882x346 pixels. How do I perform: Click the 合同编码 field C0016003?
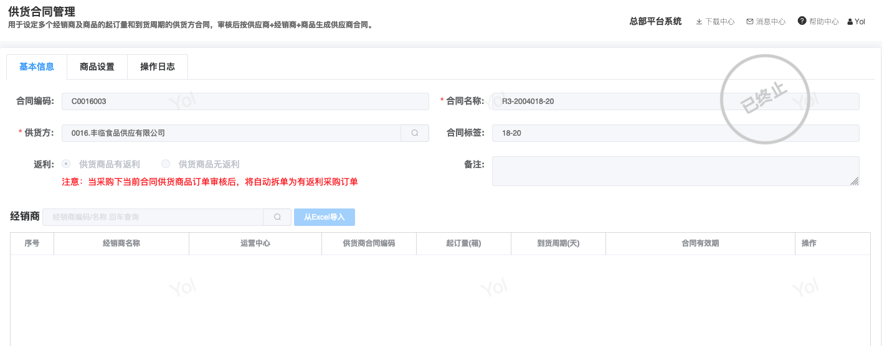245,101
